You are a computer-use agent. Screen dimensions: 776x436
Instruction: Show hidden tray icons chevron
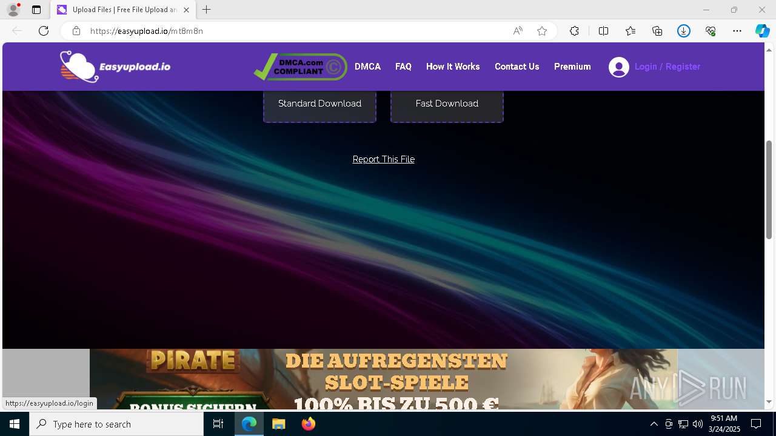click(x=654, y=424)
